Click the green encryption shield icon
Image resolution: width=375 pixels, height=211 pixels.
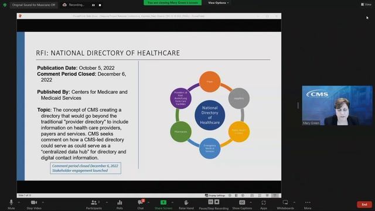pyautogui.click(x=5, y=5)
